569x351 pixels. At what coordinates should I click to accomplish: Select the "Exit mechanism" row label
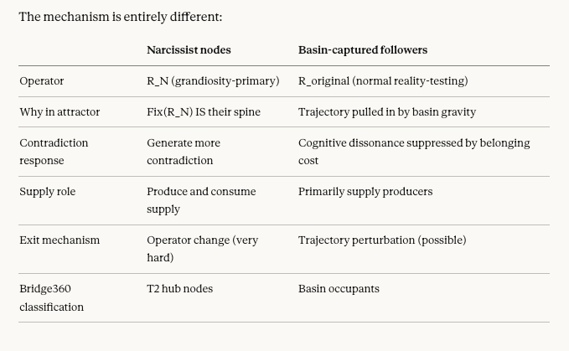[59, 240]
